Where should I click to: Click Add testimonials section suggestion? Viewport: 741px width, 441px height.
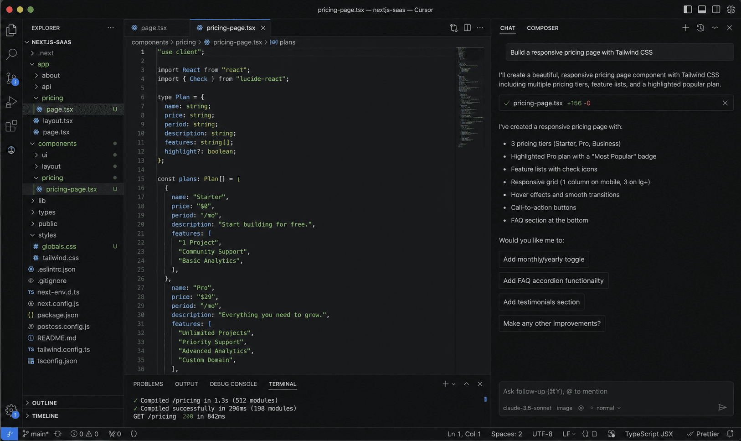[541, 302]
